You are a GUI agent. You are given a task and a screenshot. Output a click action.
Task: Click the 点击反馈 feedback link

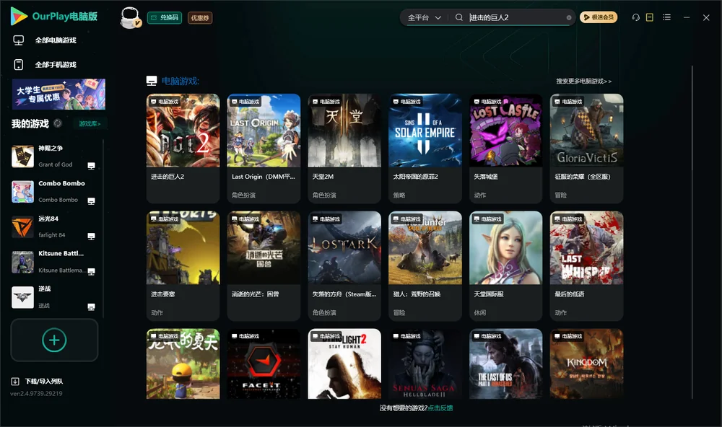click(440, 408)
